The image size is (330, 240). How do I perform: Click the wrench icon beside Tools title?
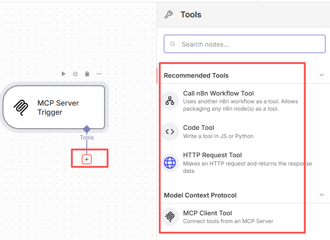[168, 15]
